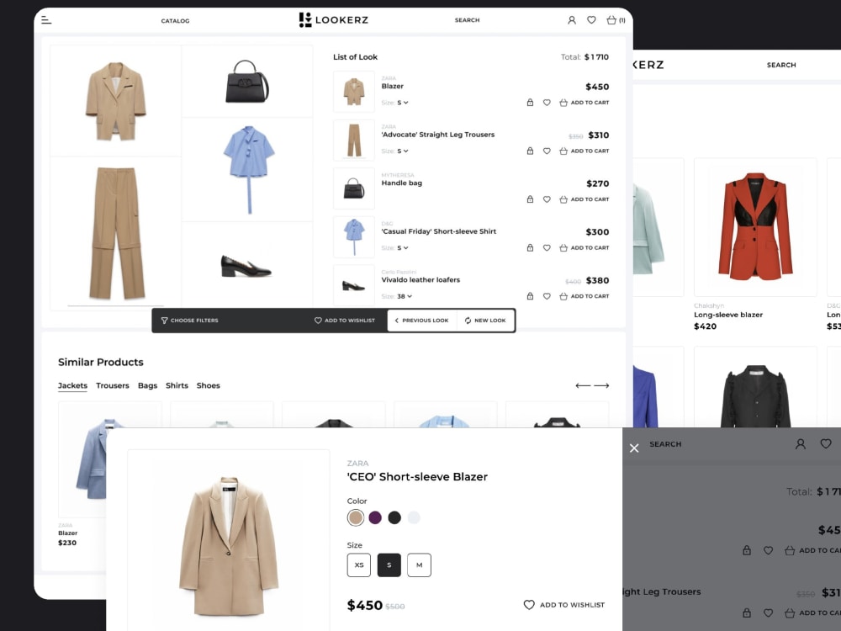The image size is (841, 631).
Task: Favorite the Casual Friday Shirt heart
Action: (547, 247)
